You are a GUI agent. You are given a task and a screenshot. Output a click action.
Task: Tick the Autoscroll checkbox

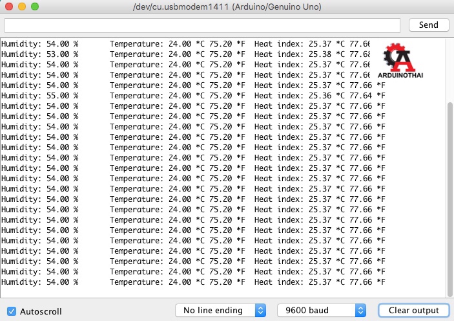[x=12, y=311]
